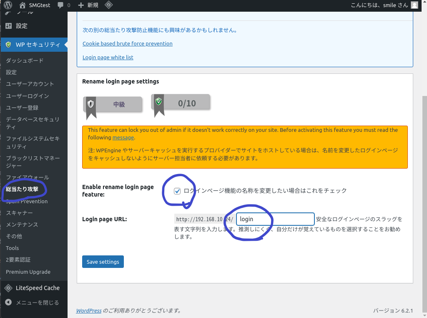Select 総当たり攻撃 menu item
The image size is (427, 318).
(22, 189)
